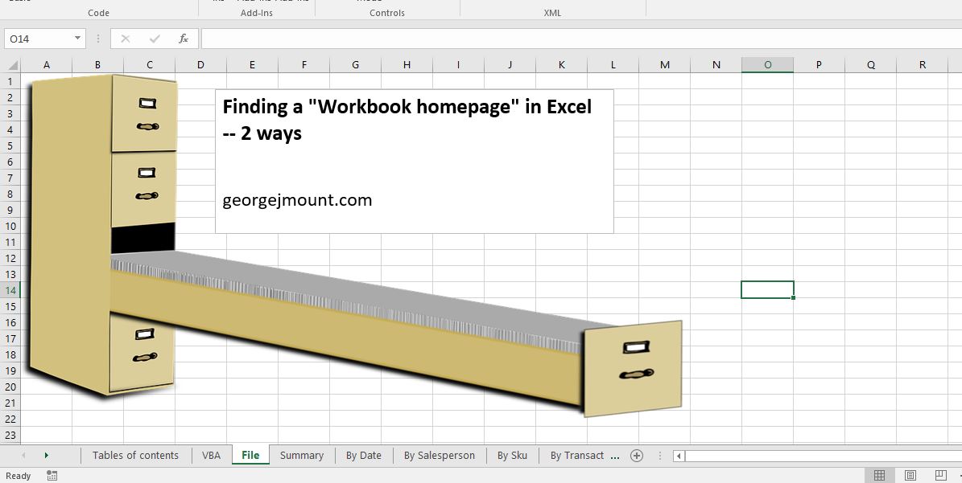This screenshot has width=962, height=483.
Task: Click the Code group label in ribbon
Action: point(98,13)
